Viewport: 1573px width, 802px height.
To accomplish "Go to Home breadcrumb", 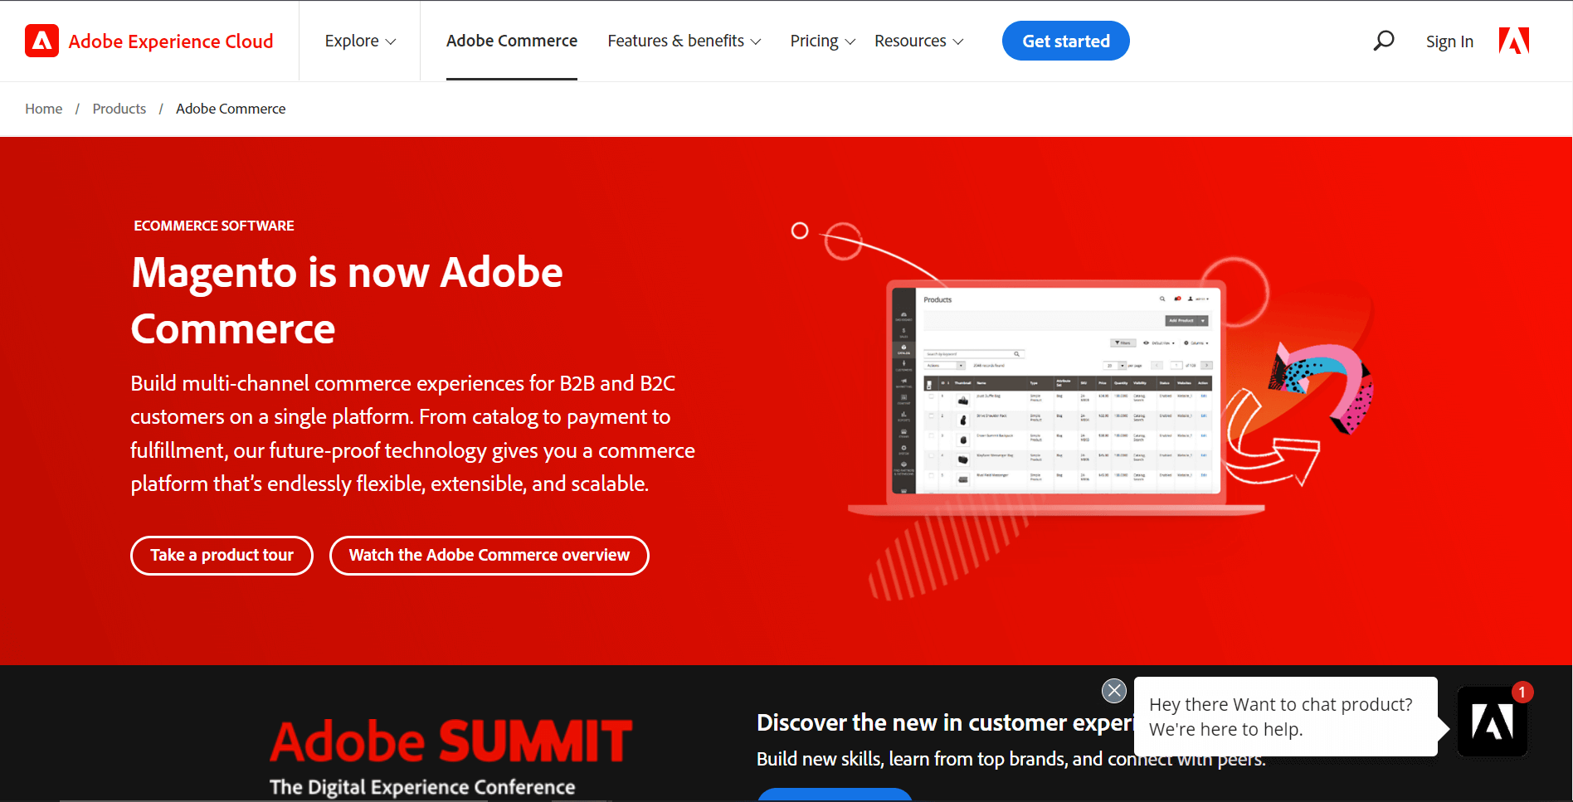I will click(44, 109).
